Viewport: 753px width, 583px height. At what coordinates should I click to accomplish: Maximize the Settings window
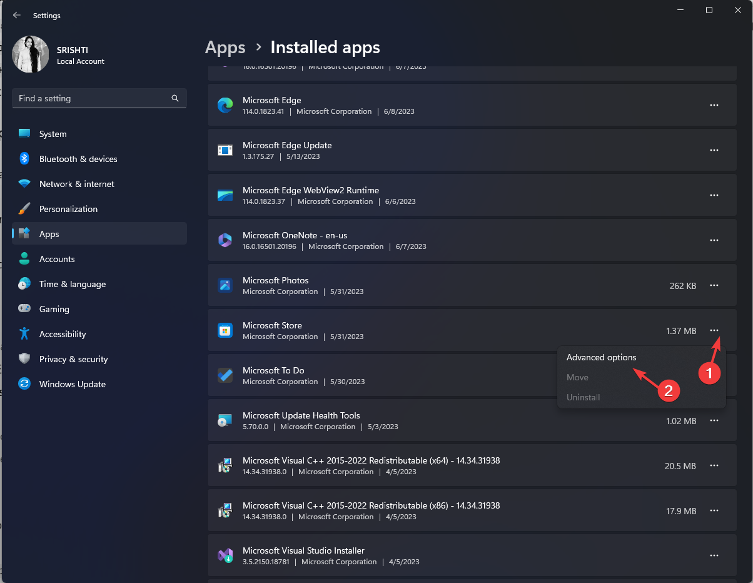point(709,10)
